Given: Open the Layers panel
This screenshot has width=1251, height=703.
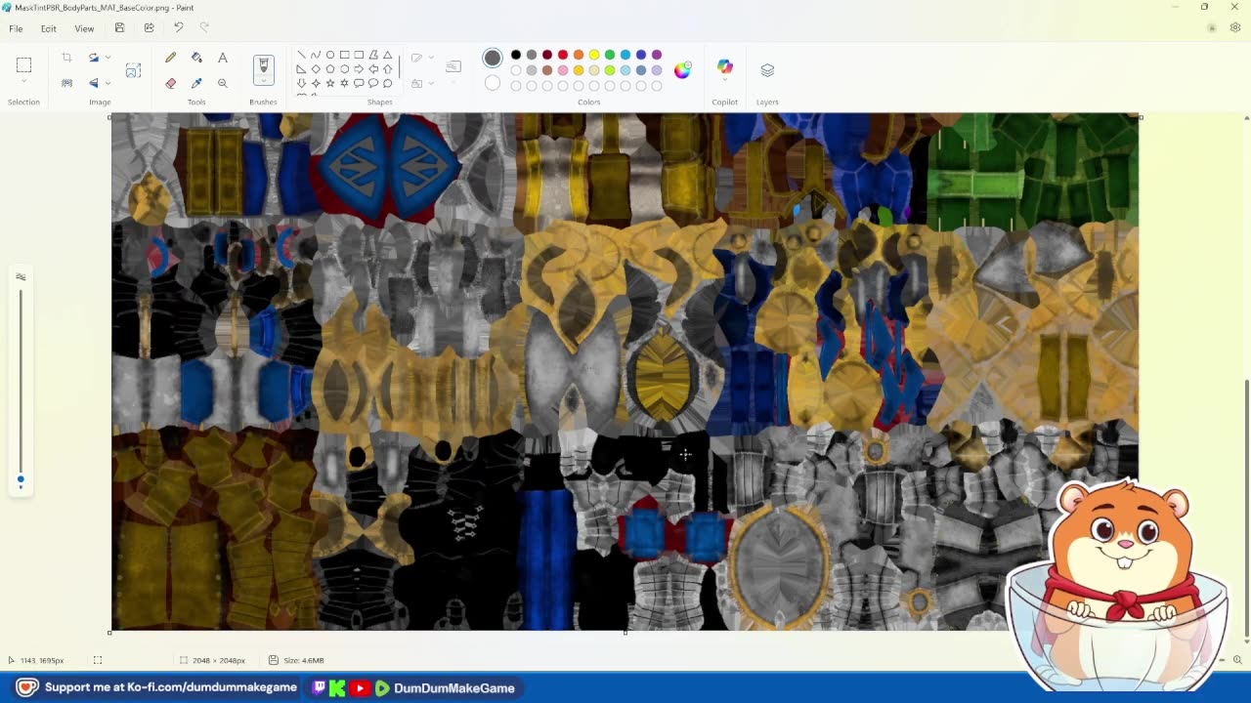Looking at the screenshot, I should tap(767, 70).
